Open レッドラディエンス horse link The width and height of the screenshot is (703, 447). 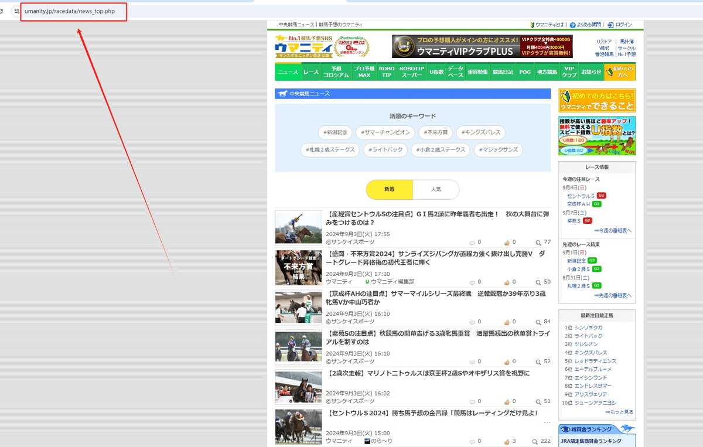pos(595,361)
